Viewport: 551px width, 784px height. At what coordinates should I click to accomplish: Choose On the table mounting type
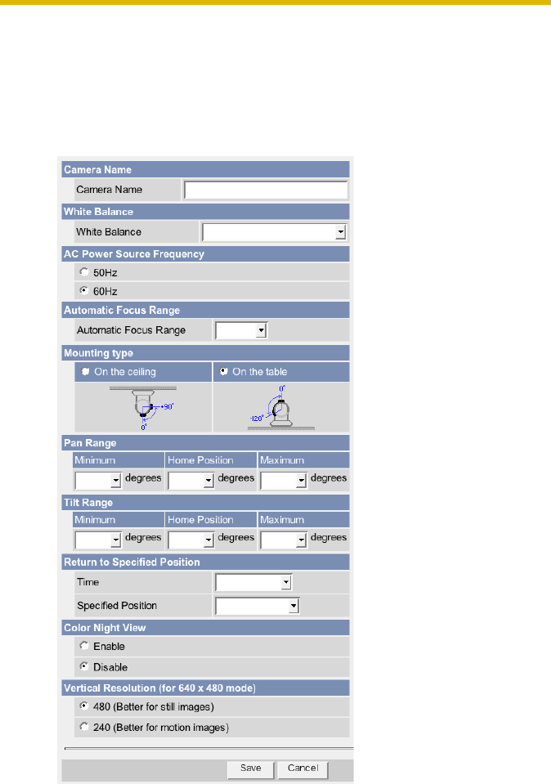[x=223, y=371]
